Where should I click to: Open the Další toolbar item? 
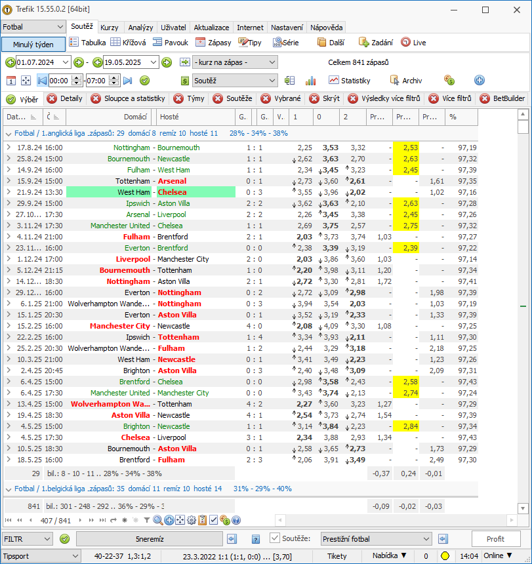(x=331, y=43)
